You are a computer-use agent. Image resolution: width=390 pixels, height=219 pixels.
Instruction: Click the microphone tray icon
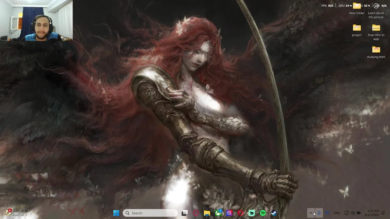pos(319,213)
